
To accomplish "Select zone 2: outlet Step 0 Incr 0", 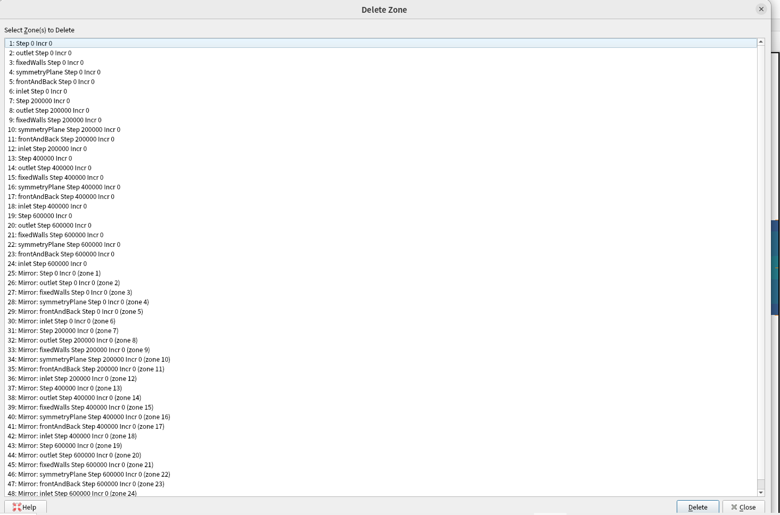I will point(40,53).
